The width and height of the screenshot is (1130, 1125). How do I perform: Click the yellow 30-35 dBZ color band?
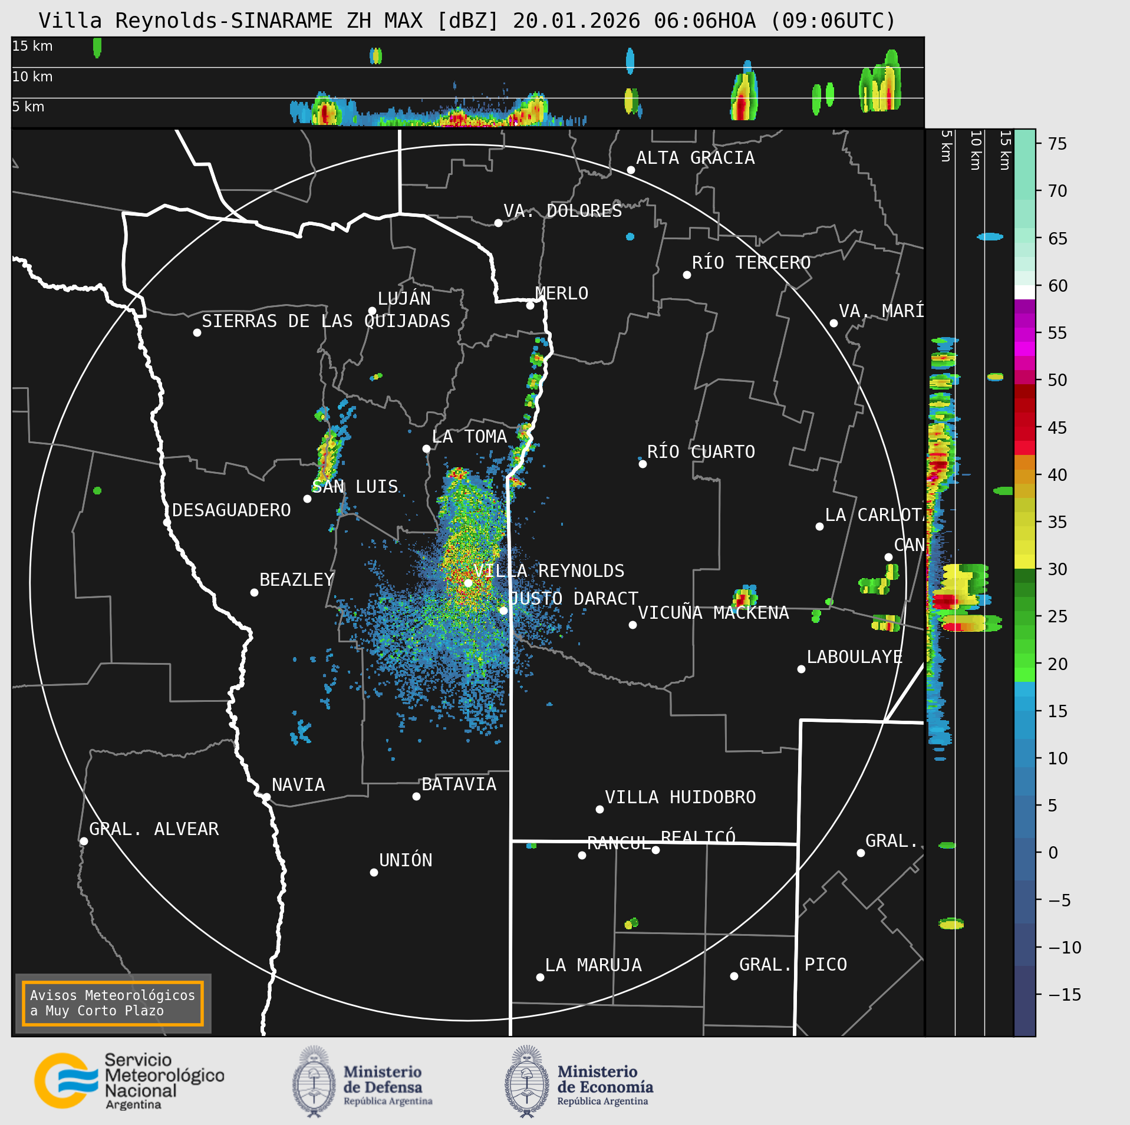(1024, 540)
